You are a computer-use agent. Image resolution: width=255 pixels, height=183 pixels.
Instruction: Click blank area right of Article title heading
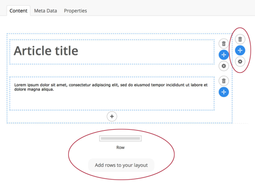(146, 52)
